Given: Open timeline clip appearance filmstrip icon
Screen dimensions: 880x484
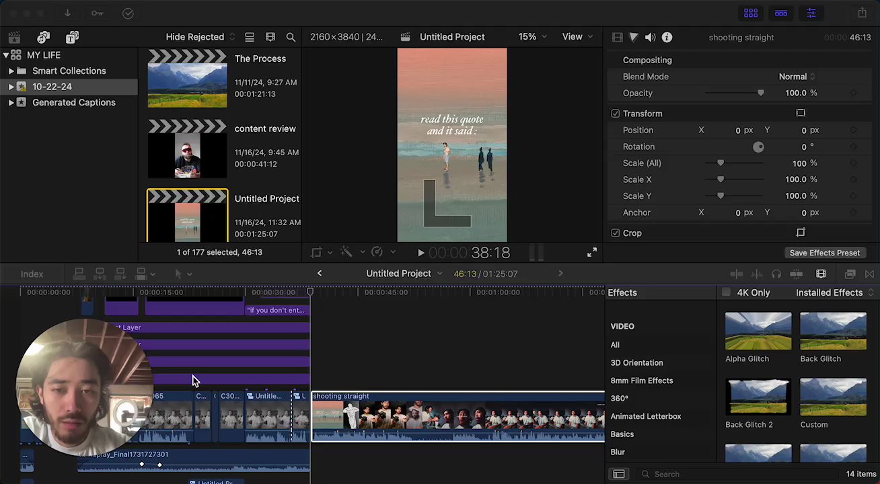Looking at the screenshot, I should pyautogui.click(x=821, y=274).
